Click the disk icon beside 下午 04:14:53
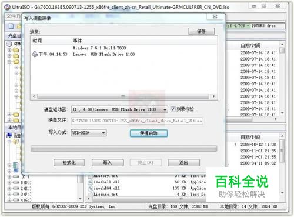Screen dimensions: 294x217 pos(35,54)
